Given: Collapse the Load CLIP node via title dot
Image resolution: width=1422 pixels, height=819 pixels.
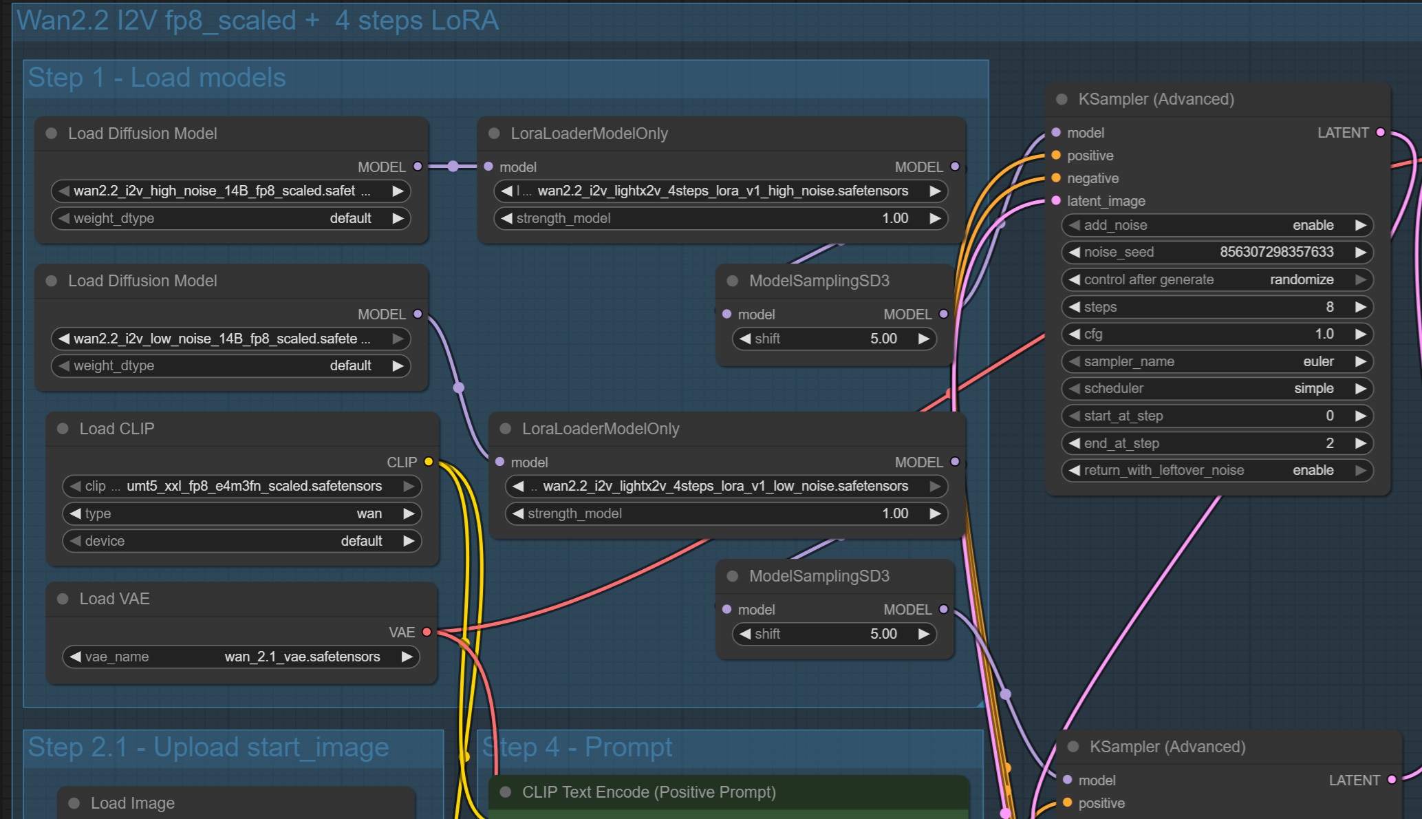Looking at the screenshot, I should click(63, 429).
